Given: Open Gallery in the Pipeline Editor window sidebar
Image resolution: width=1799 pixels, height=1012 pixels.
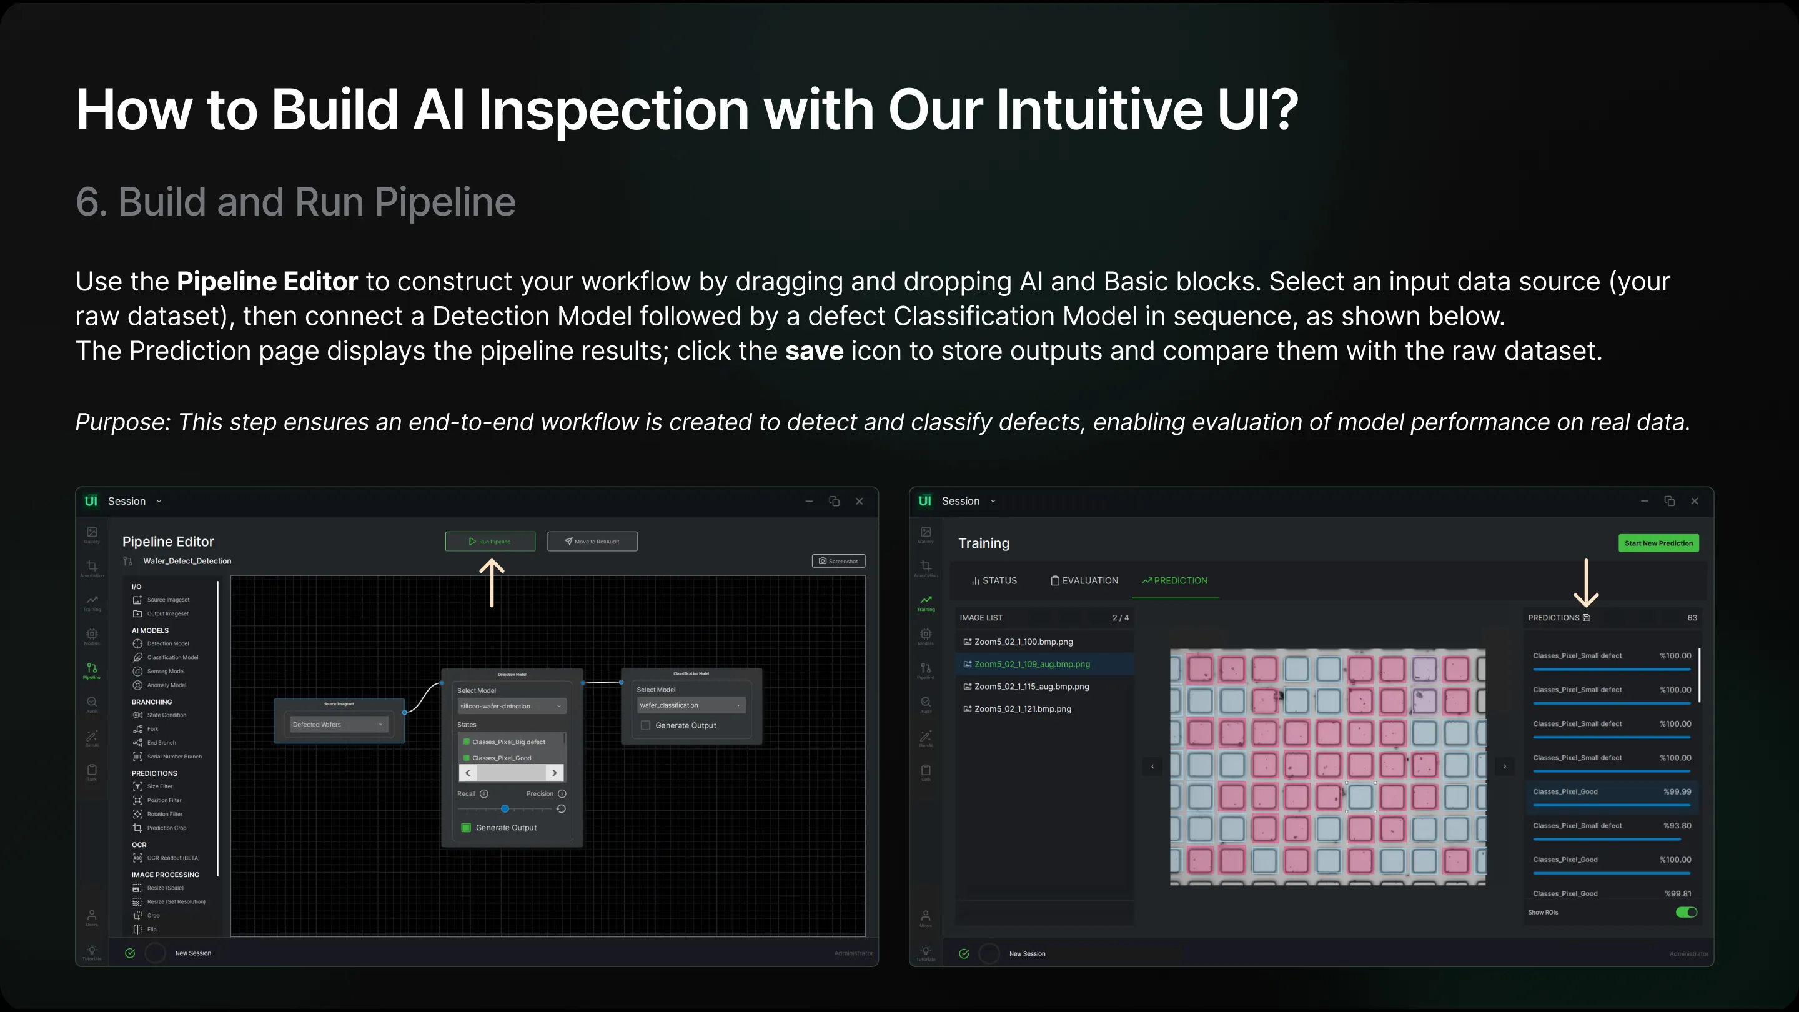Looking at the screenshot, I should click(x=91, y=535).
